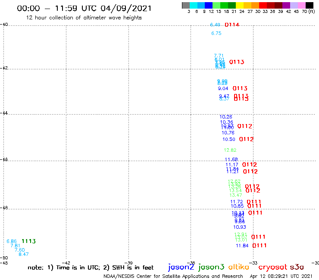Screen dimensions: 319x280
Task: Select the -33 longitude axis label
Action: pyautogui.click(x=253, y=263)
